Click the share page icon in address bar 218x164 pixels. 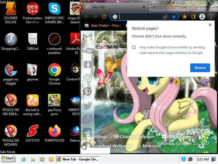click(x=165, y=17)
